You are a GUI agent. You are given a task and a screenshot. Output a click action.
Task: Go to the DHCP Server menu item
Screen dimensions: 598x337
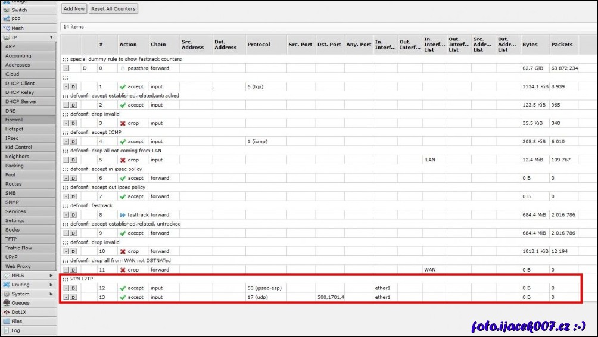(x=21, y=101)
